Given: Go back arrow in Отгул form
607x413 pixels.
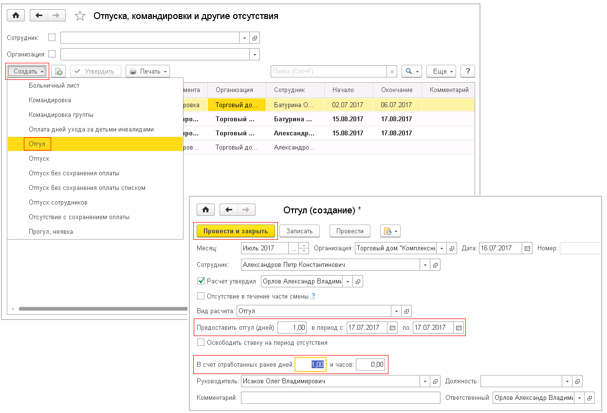Looking at the screenshot, I should point(229,210).
